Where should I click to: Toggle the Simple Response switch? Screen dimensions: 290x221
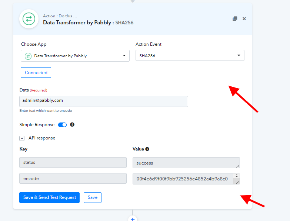pyautogui.click(x=62, y=125)
